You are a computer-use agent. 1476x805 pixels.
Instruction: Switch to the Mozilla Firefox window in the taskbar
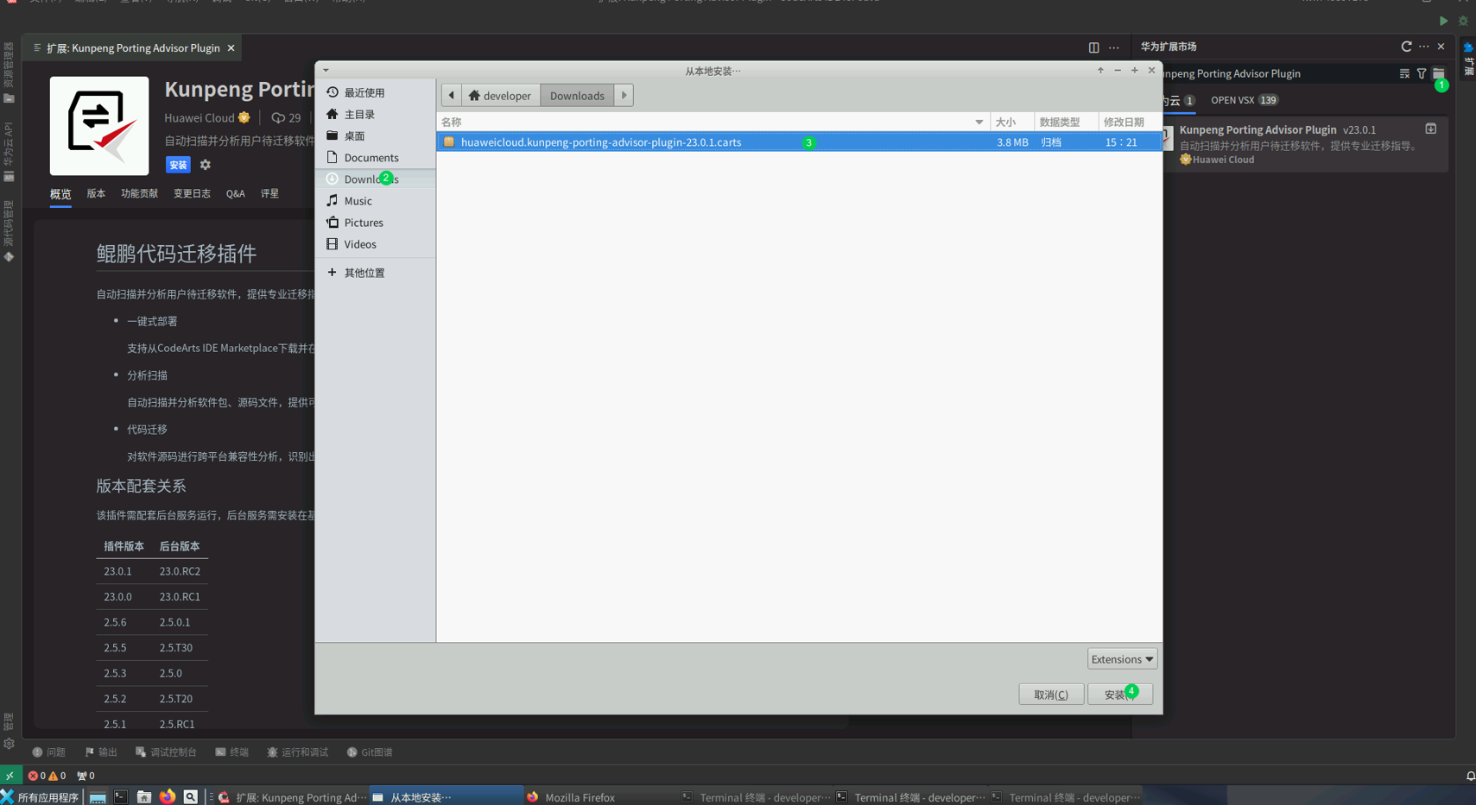click(599, 797)
